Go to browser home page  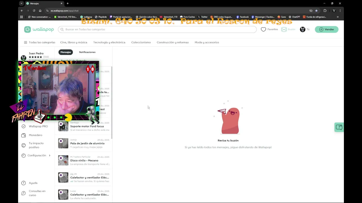click(40, 11)
